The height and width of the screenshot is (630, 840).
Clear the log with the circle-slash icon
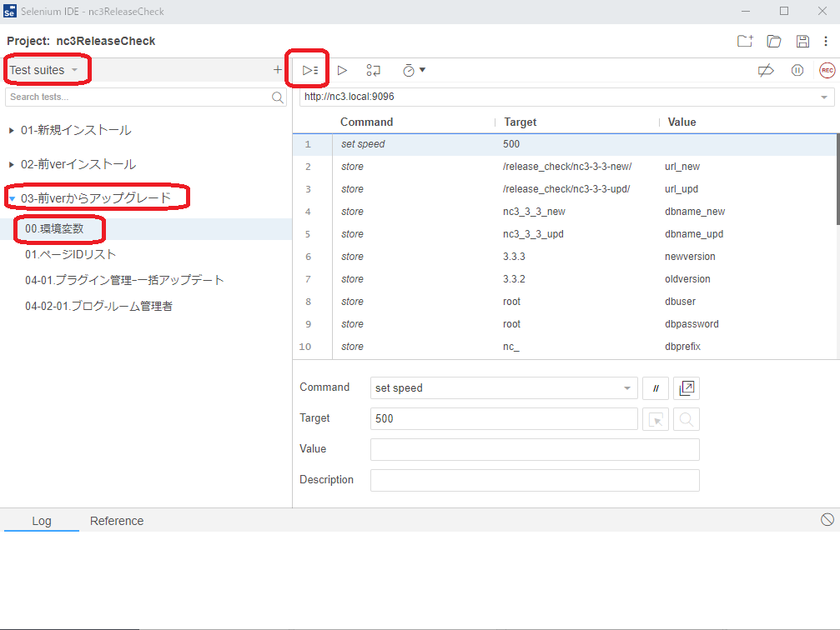pyautogui.click(x=827, y=519)
